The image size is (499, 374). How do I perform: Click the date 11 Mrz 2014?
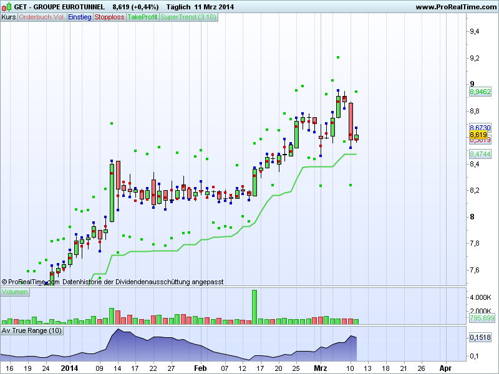pyautogui.click(x=214, y=7)
